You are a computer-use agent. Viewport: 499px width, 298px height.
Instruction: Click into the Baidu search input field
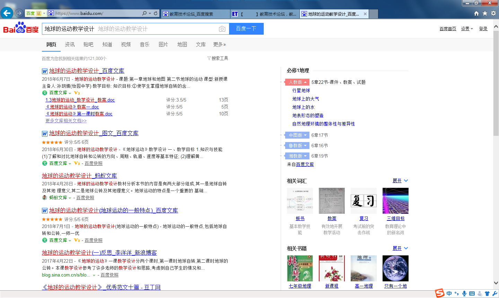135,29
